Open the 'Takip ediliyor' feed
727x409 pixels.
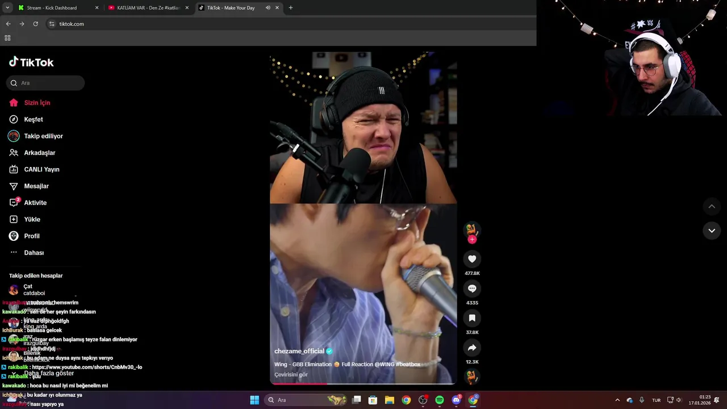(43, 136)
